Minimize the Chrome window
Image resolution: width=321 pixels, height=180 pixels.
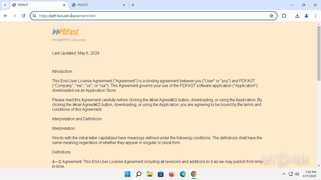(x=292, y=5)
